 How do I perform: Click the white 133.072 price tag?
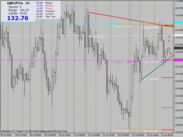(178, 35)
